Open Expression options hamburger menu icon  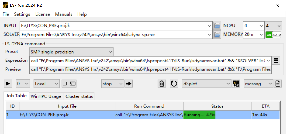[276, 61]
